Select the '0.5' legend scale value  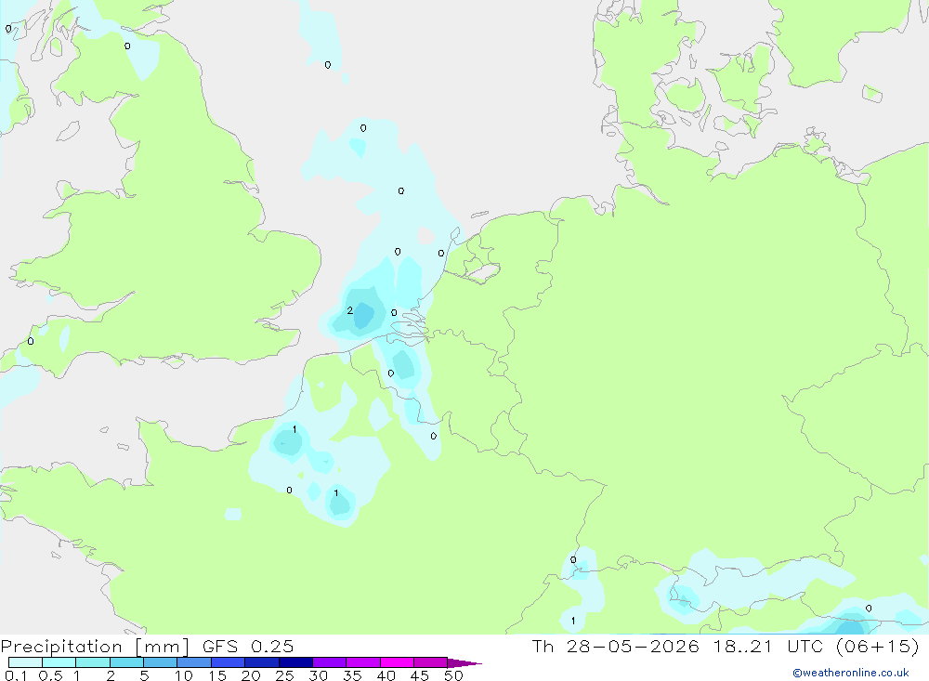(x=50, y=675)
